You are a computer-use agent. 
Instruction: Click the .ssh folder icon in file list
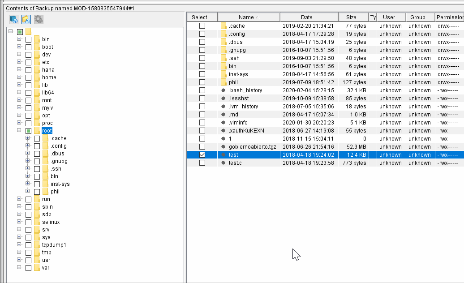coord(223,58)
